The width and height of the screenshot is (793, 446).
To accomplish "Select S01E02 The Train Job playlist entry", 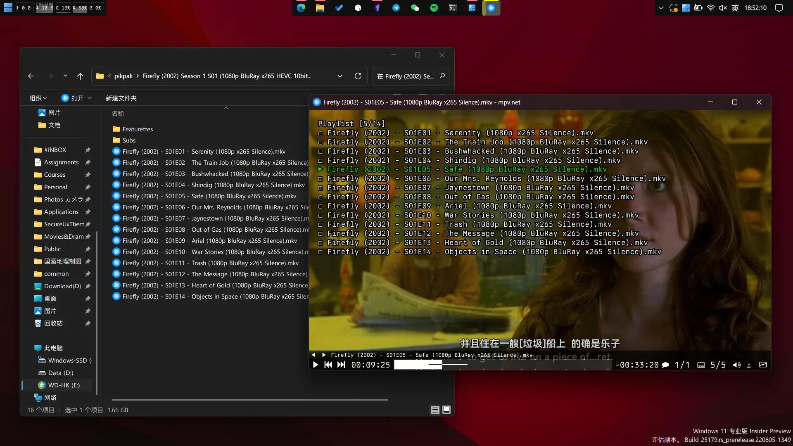I will point(482,142).
